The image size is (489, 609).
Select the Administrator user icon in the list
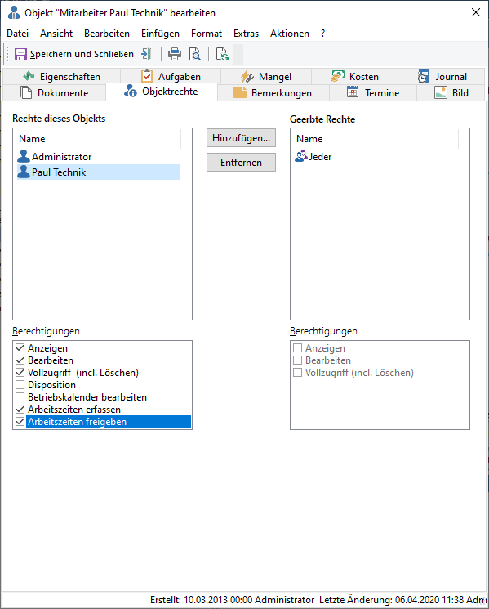pos(24,156)
